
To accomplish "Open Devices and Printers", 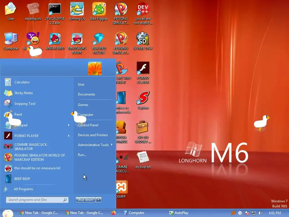I will [x=93, y=135].
